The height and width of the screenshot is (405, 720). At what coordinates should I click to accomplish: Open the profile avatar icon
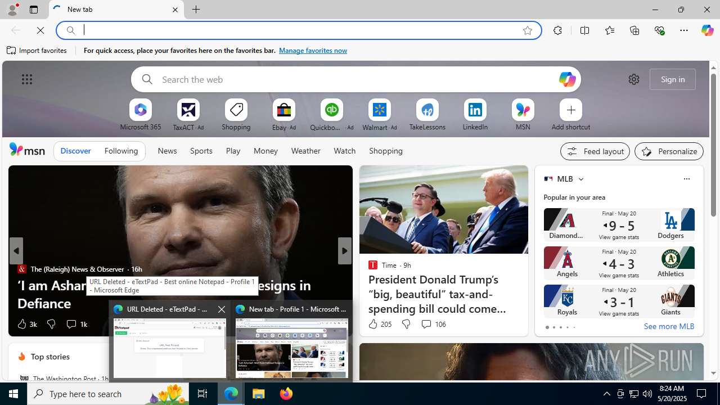[12, 10]
